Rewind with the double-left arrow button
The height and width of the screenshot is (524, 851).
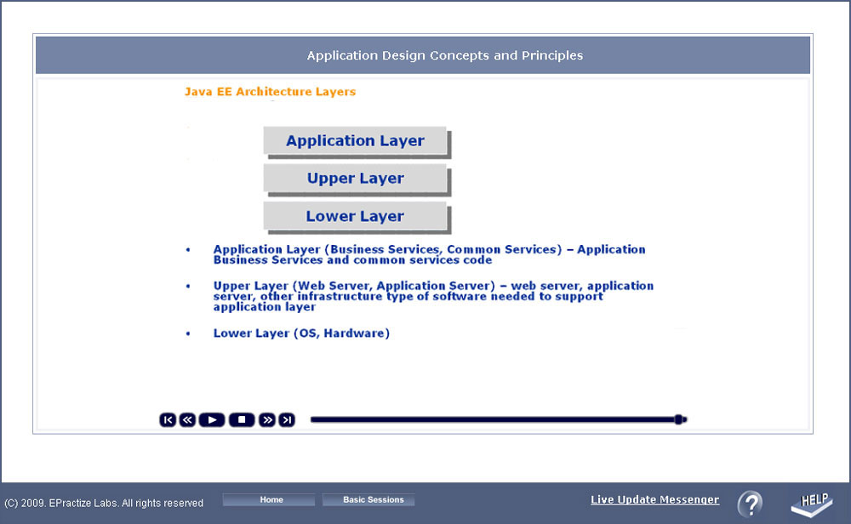tap(187, 420)
